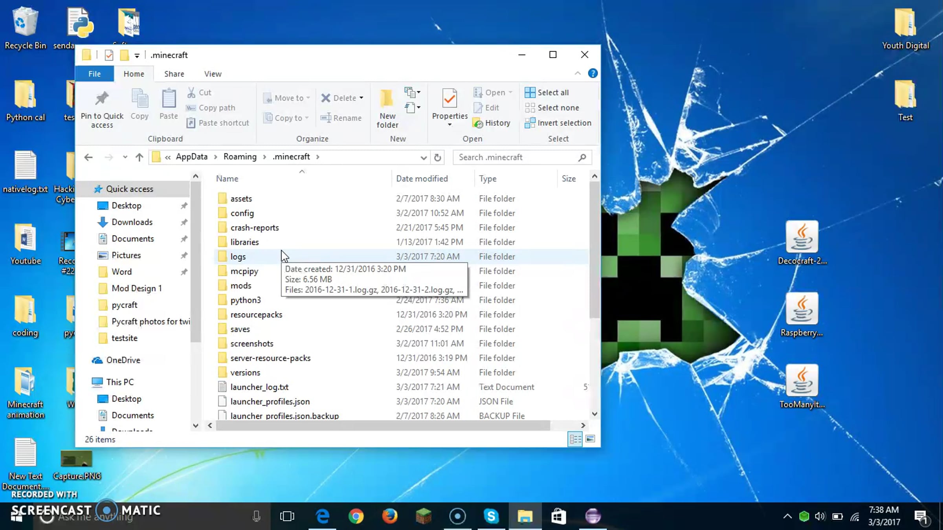
Task: Switch to Details view icon in status bar
Action: tap(575, 439)
